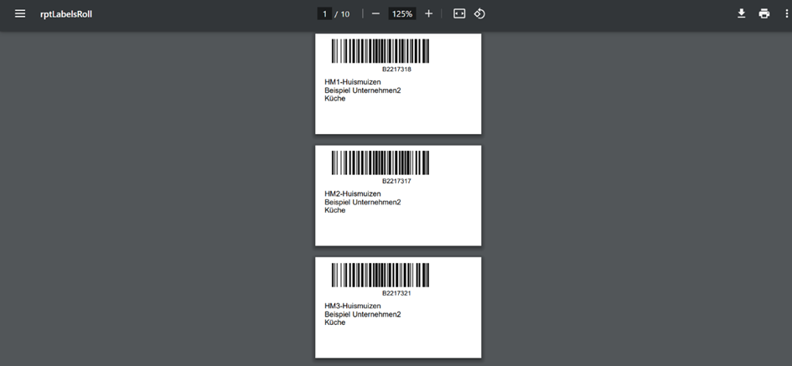Click Beispiel Unternehmen2 on HM1 label
Screen dimensions: 792x366
click(363, 90)
